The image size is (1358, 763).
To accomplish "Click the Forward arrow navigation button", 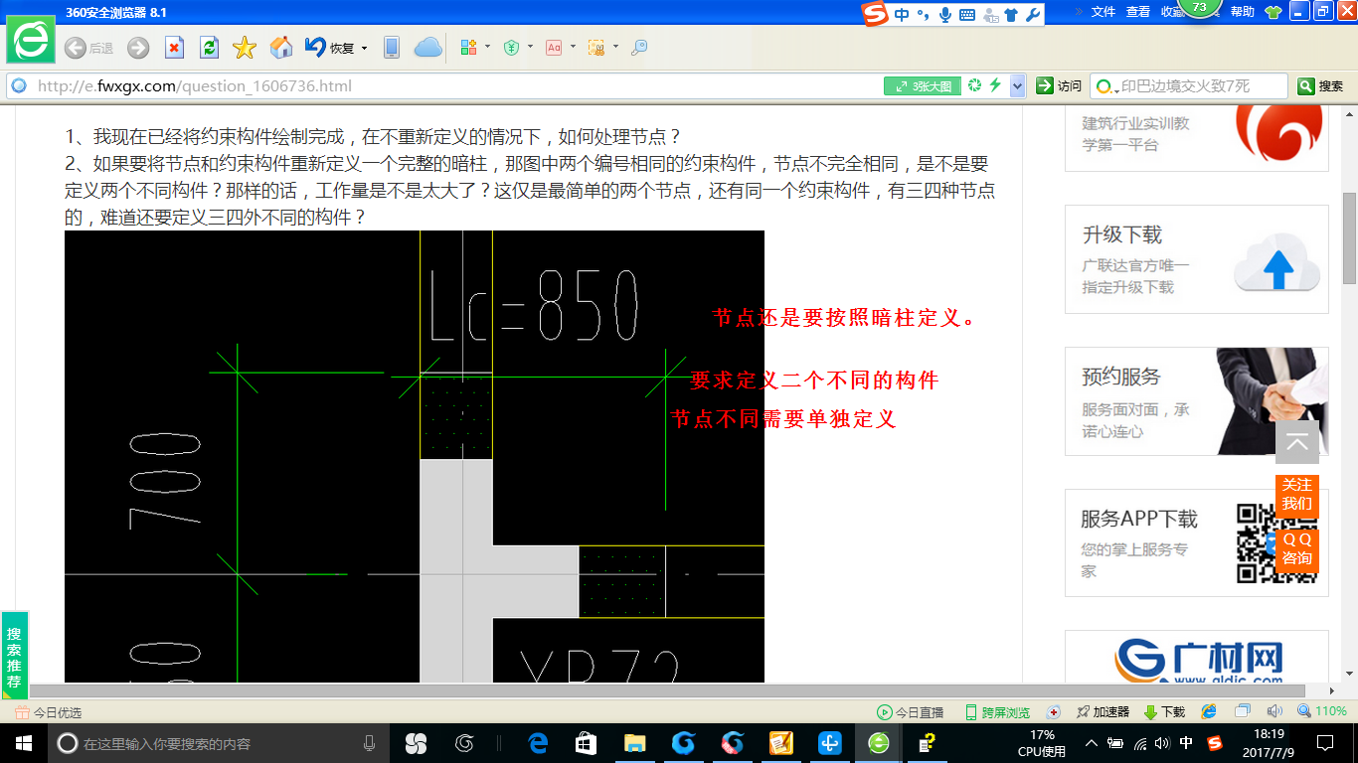I will click(138, 48).
